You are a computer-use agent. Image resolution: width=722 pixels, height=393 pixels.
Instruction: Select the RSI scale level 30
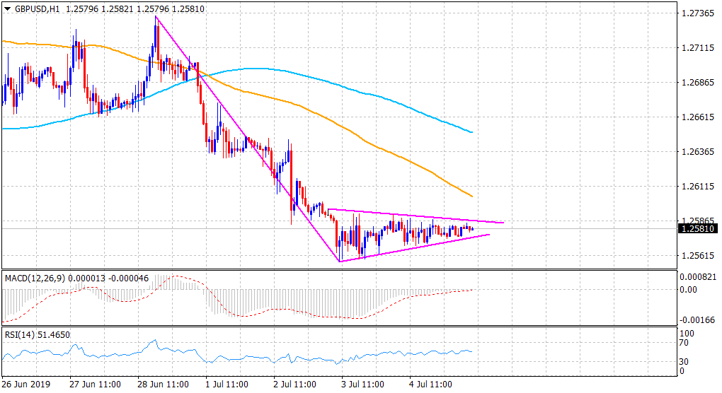click(683, 362)
